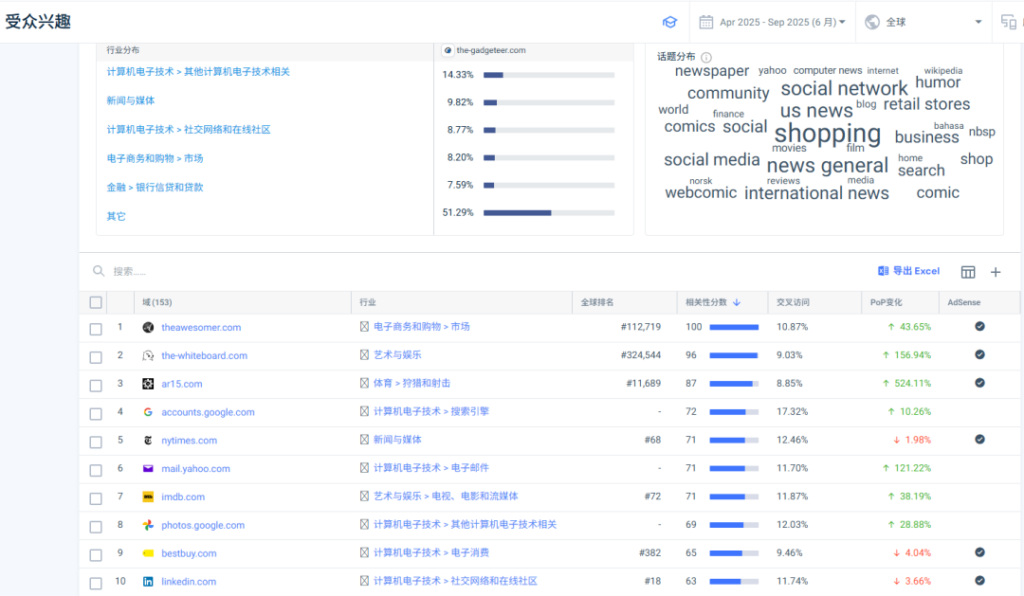
Task: Click the 51.29% 其它 share bar
Action: [549, 213]
